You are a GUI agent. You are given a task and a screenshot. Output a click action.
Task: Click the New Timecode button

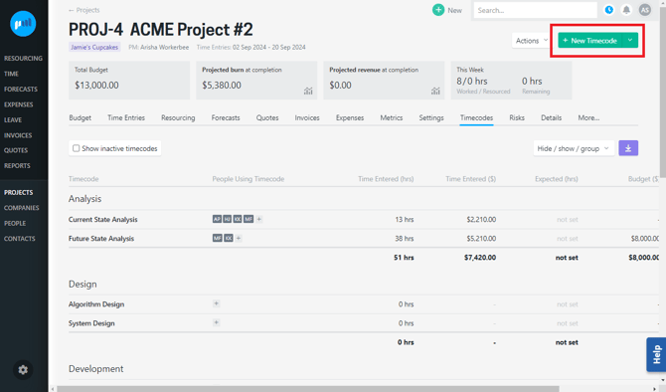click(590, 41)
